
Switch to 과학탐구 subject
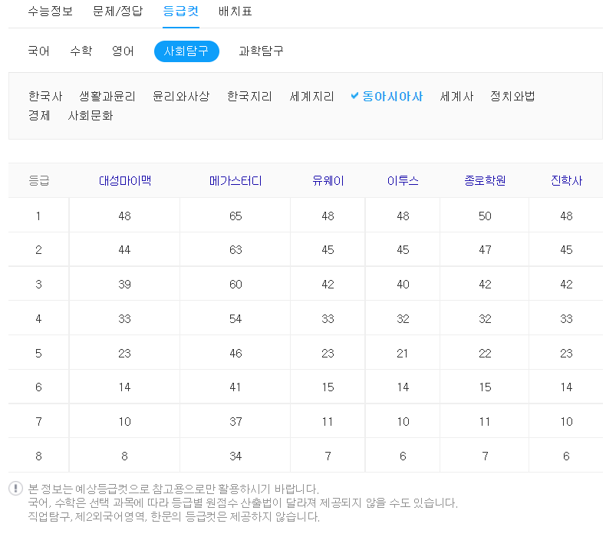coord(262,51)
